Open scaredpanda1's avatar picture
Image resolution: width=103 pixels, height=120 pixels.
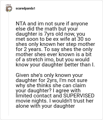pyautogui.click(x=8, y=8)
